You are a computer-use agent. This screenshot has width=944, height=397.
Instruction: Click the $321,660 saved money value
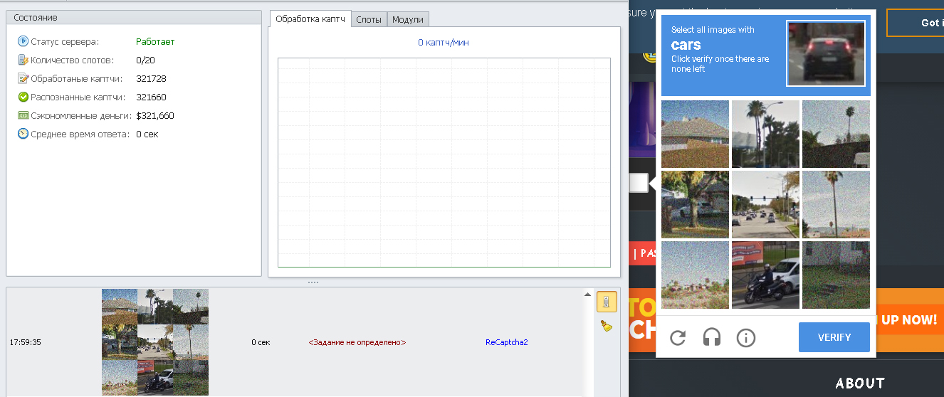tap(155, 116)
